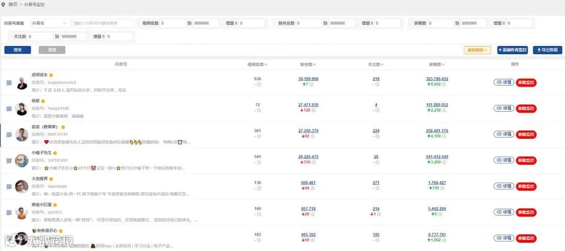This screenshot has width=565, height=251.
Task: Show QR code for 小橙子先生
Action: (x=9, y=161)
